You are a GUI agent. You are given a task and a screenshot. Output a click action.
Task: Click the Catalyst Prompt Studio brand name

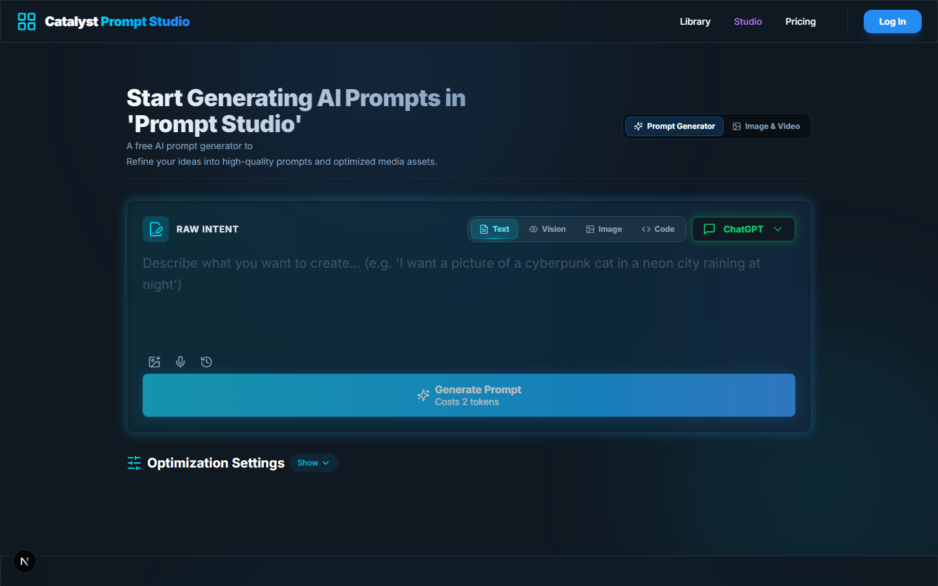click(117, 21)
